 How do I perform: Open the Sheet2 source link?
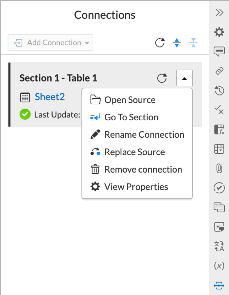[x=50, y=97]
